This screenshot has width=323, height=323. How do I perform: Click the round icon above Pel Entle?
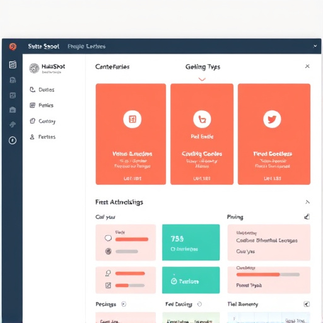(x=202, y=119)
